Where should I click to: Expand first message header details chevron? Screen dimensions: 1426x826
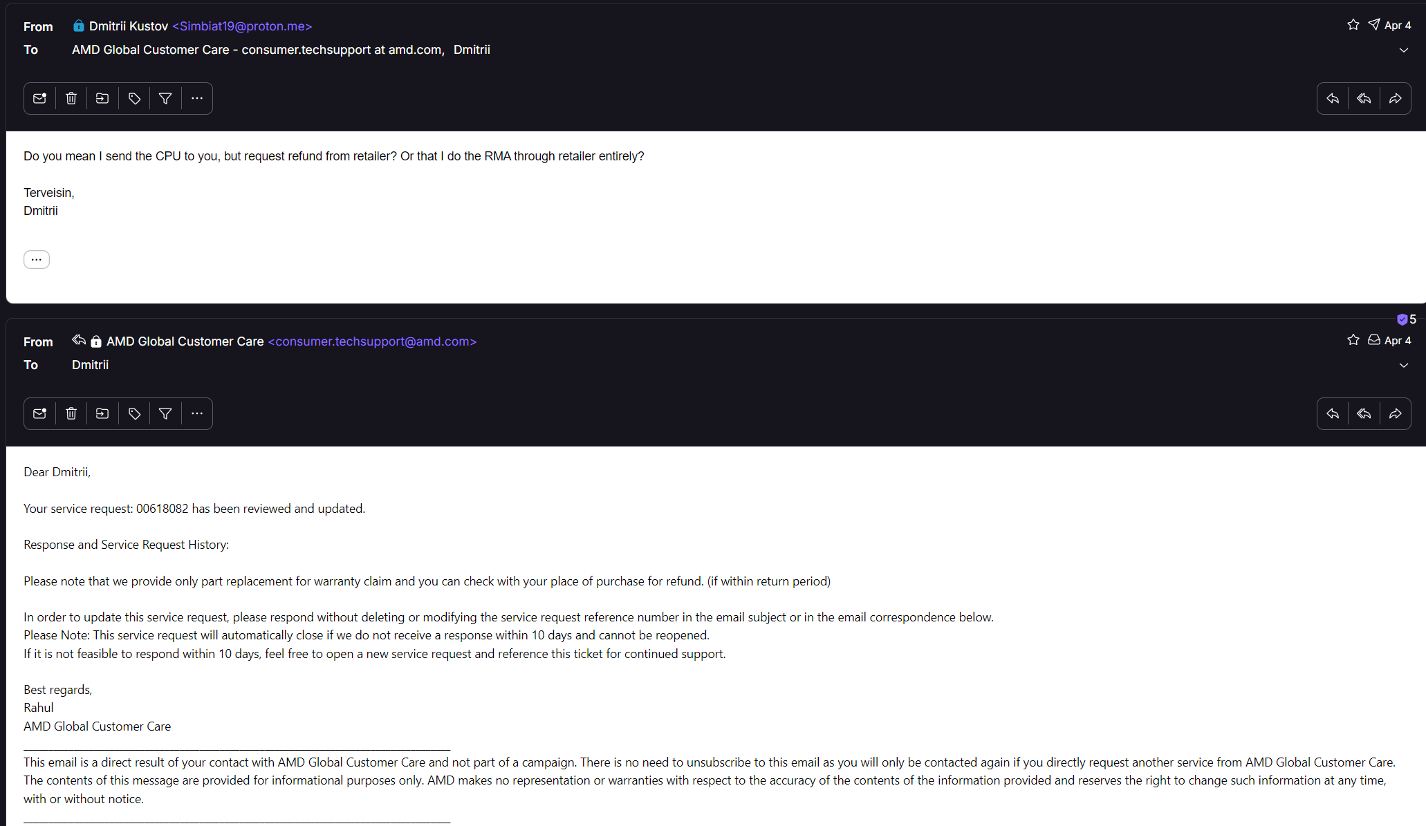[1404, 50]
